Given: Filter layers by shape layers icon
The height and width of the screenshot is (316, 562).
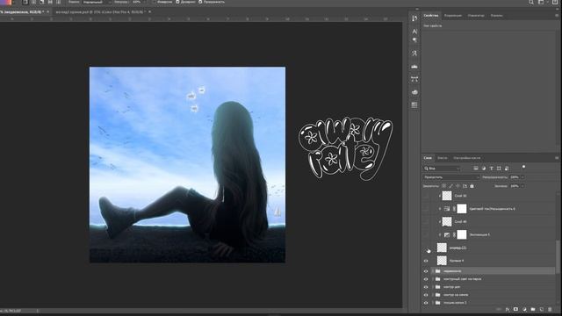Looking at the screenshot, I should pos(499,168).
